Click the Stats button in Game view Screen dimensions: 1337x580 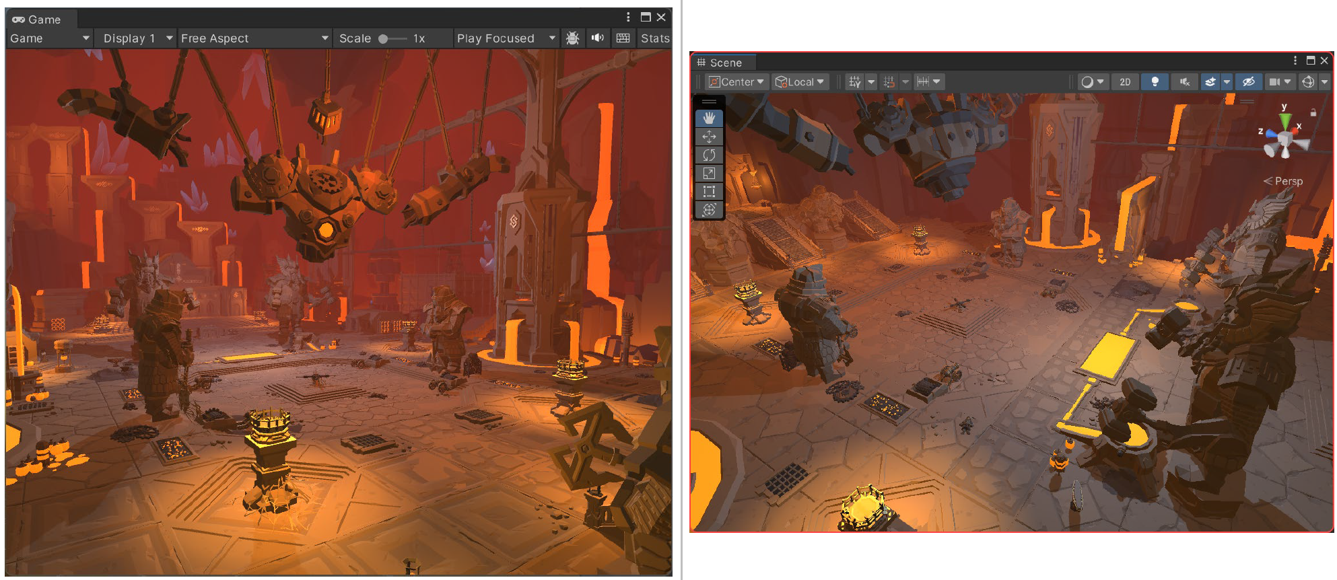click(x=655, y=38)
